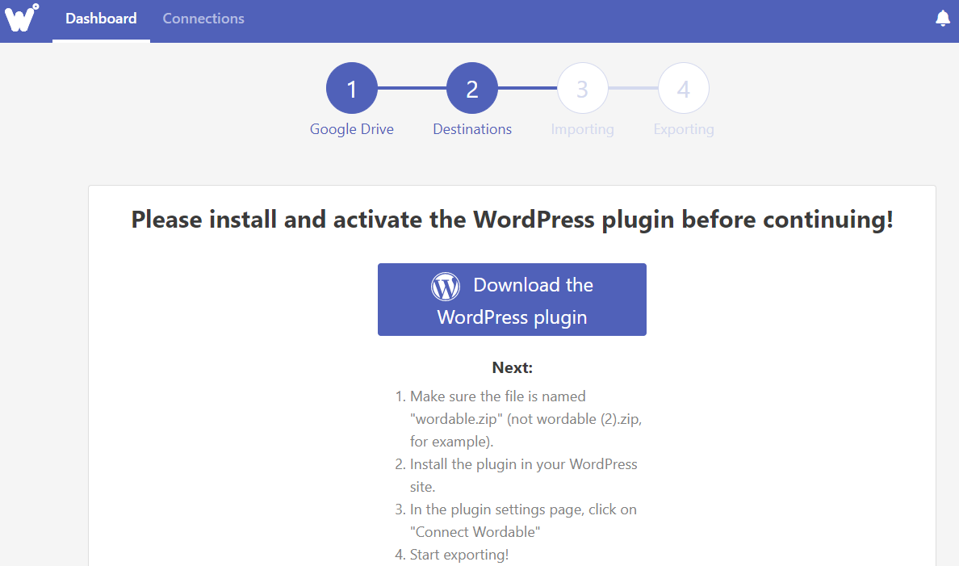The image size is (959, 566).
Task: Click the Google Drive step label
Action: [x=352, y=129]
